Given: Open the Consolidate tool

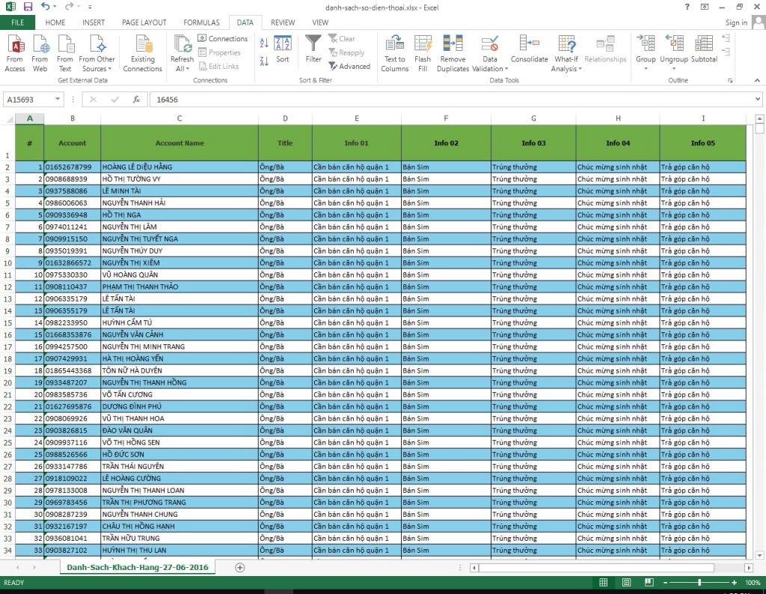Looking at the screenshot, I should point(530,49).
